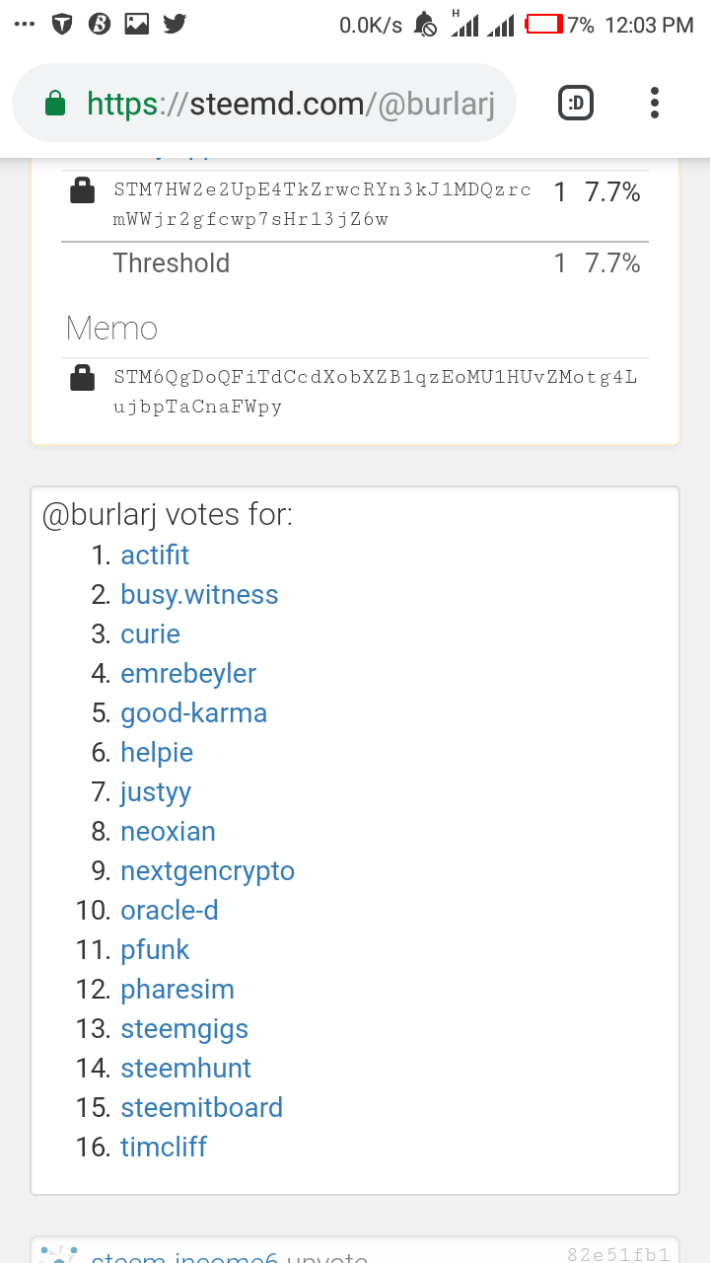710x1263 pixels.
Task: Open the emrebeyler witness link
Action: (x=188, y=674)
